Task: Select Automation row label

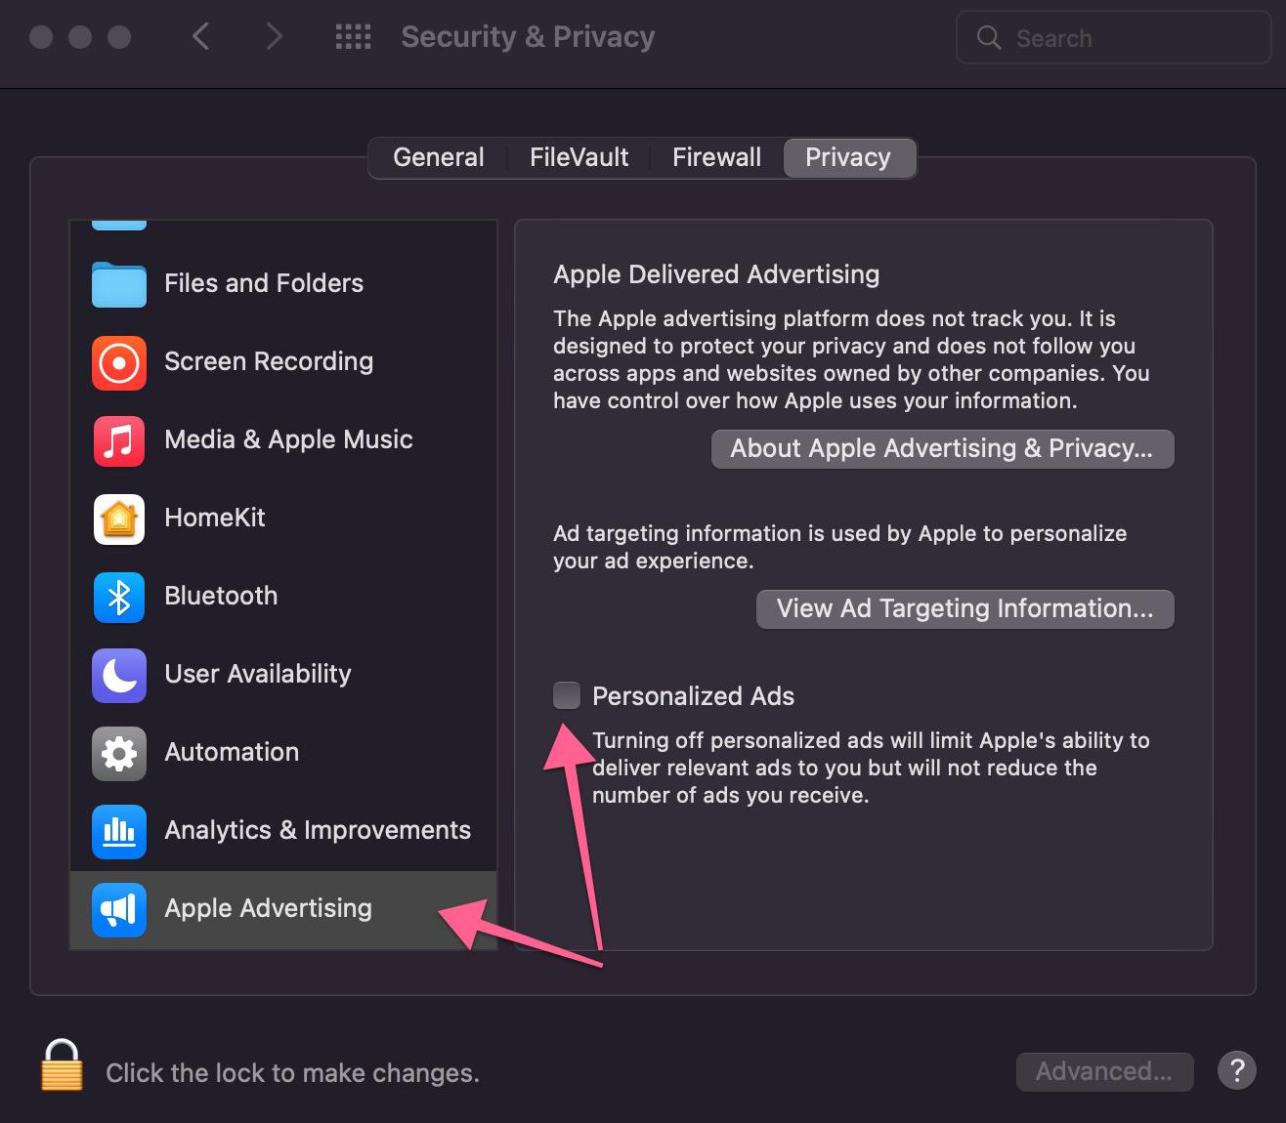Action: (232, 752)
